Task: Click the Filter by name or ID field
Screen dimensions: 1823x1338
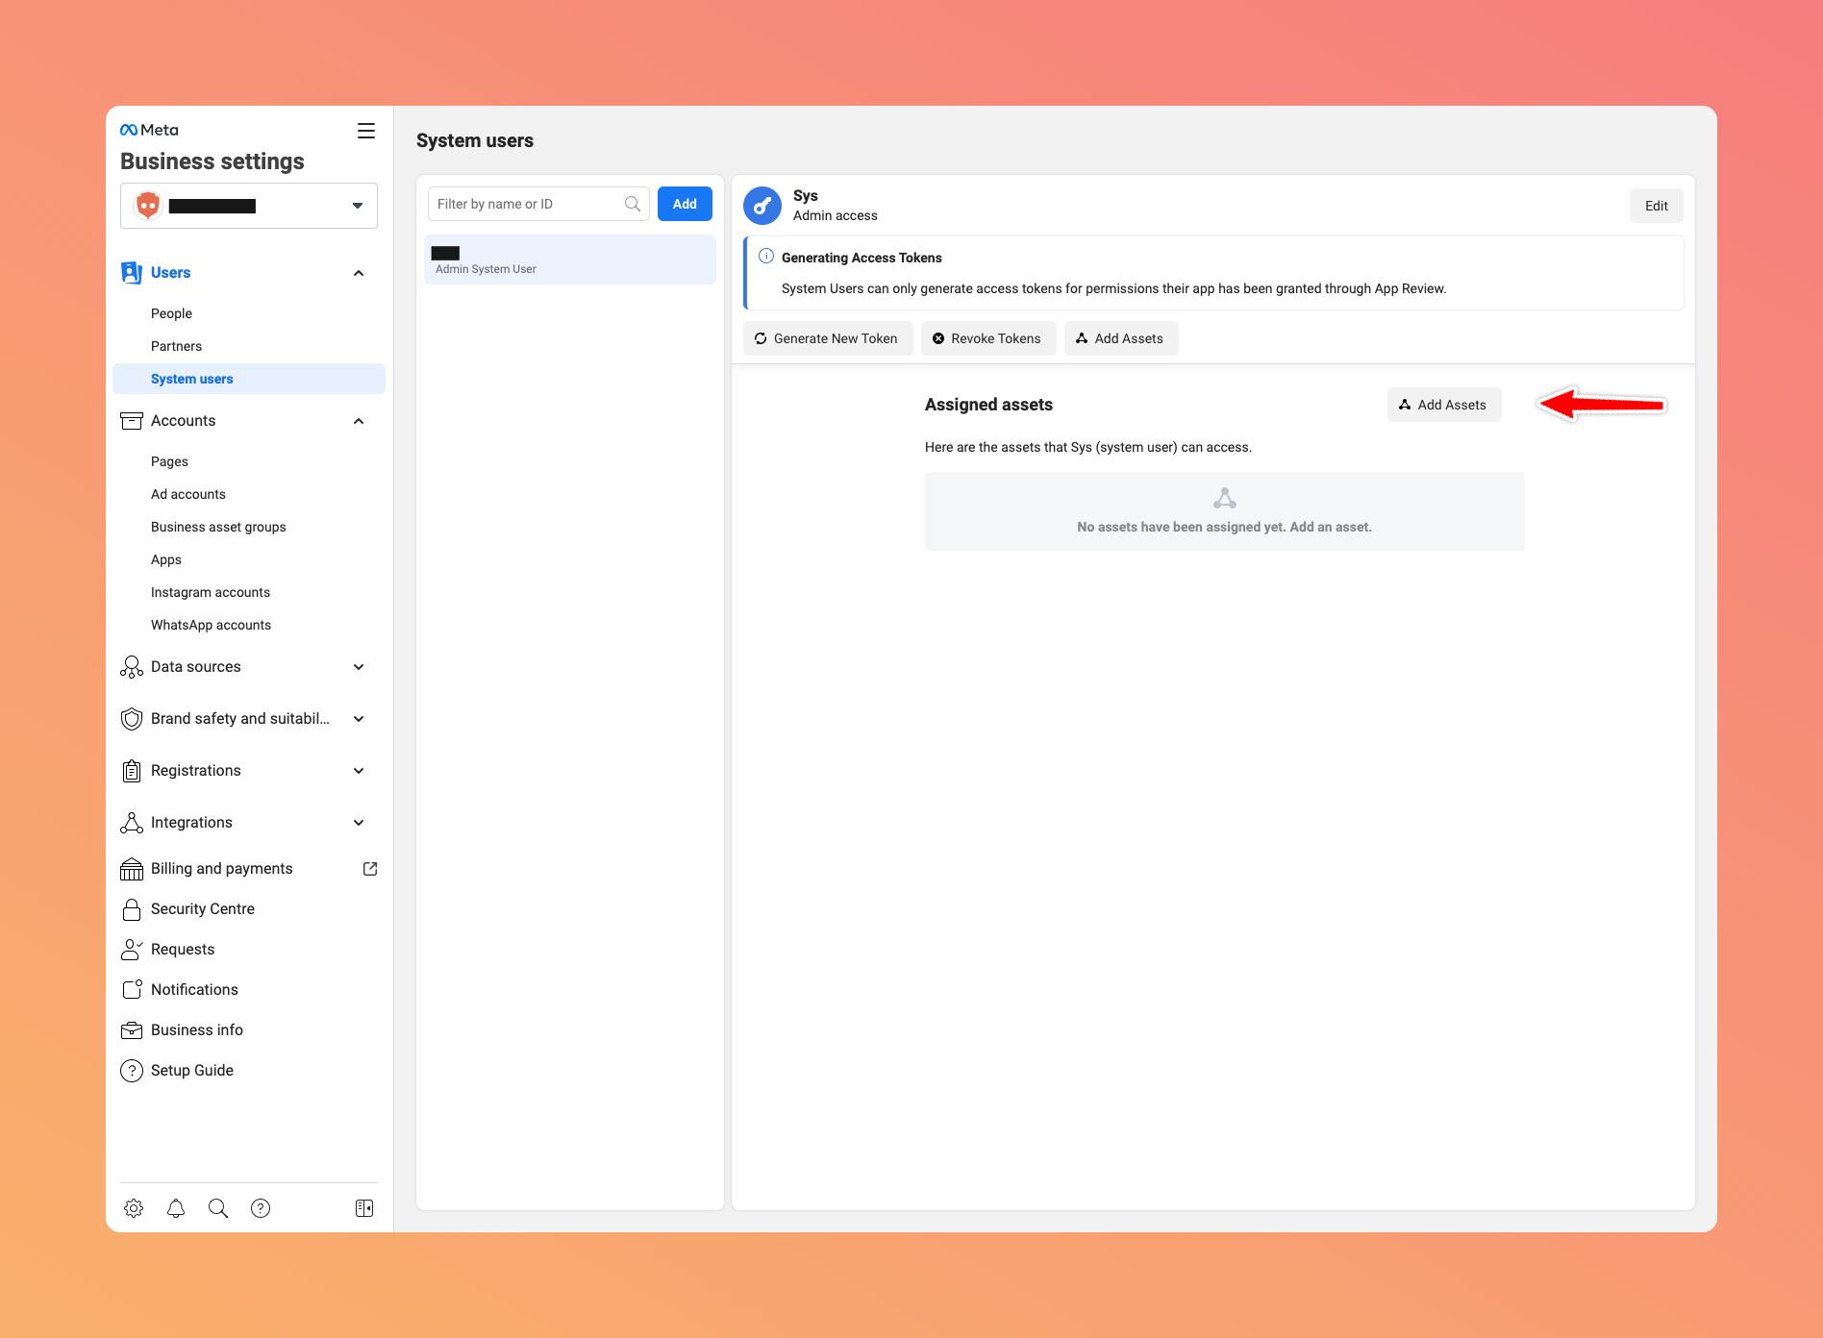Action: click(x=527, y=204)
